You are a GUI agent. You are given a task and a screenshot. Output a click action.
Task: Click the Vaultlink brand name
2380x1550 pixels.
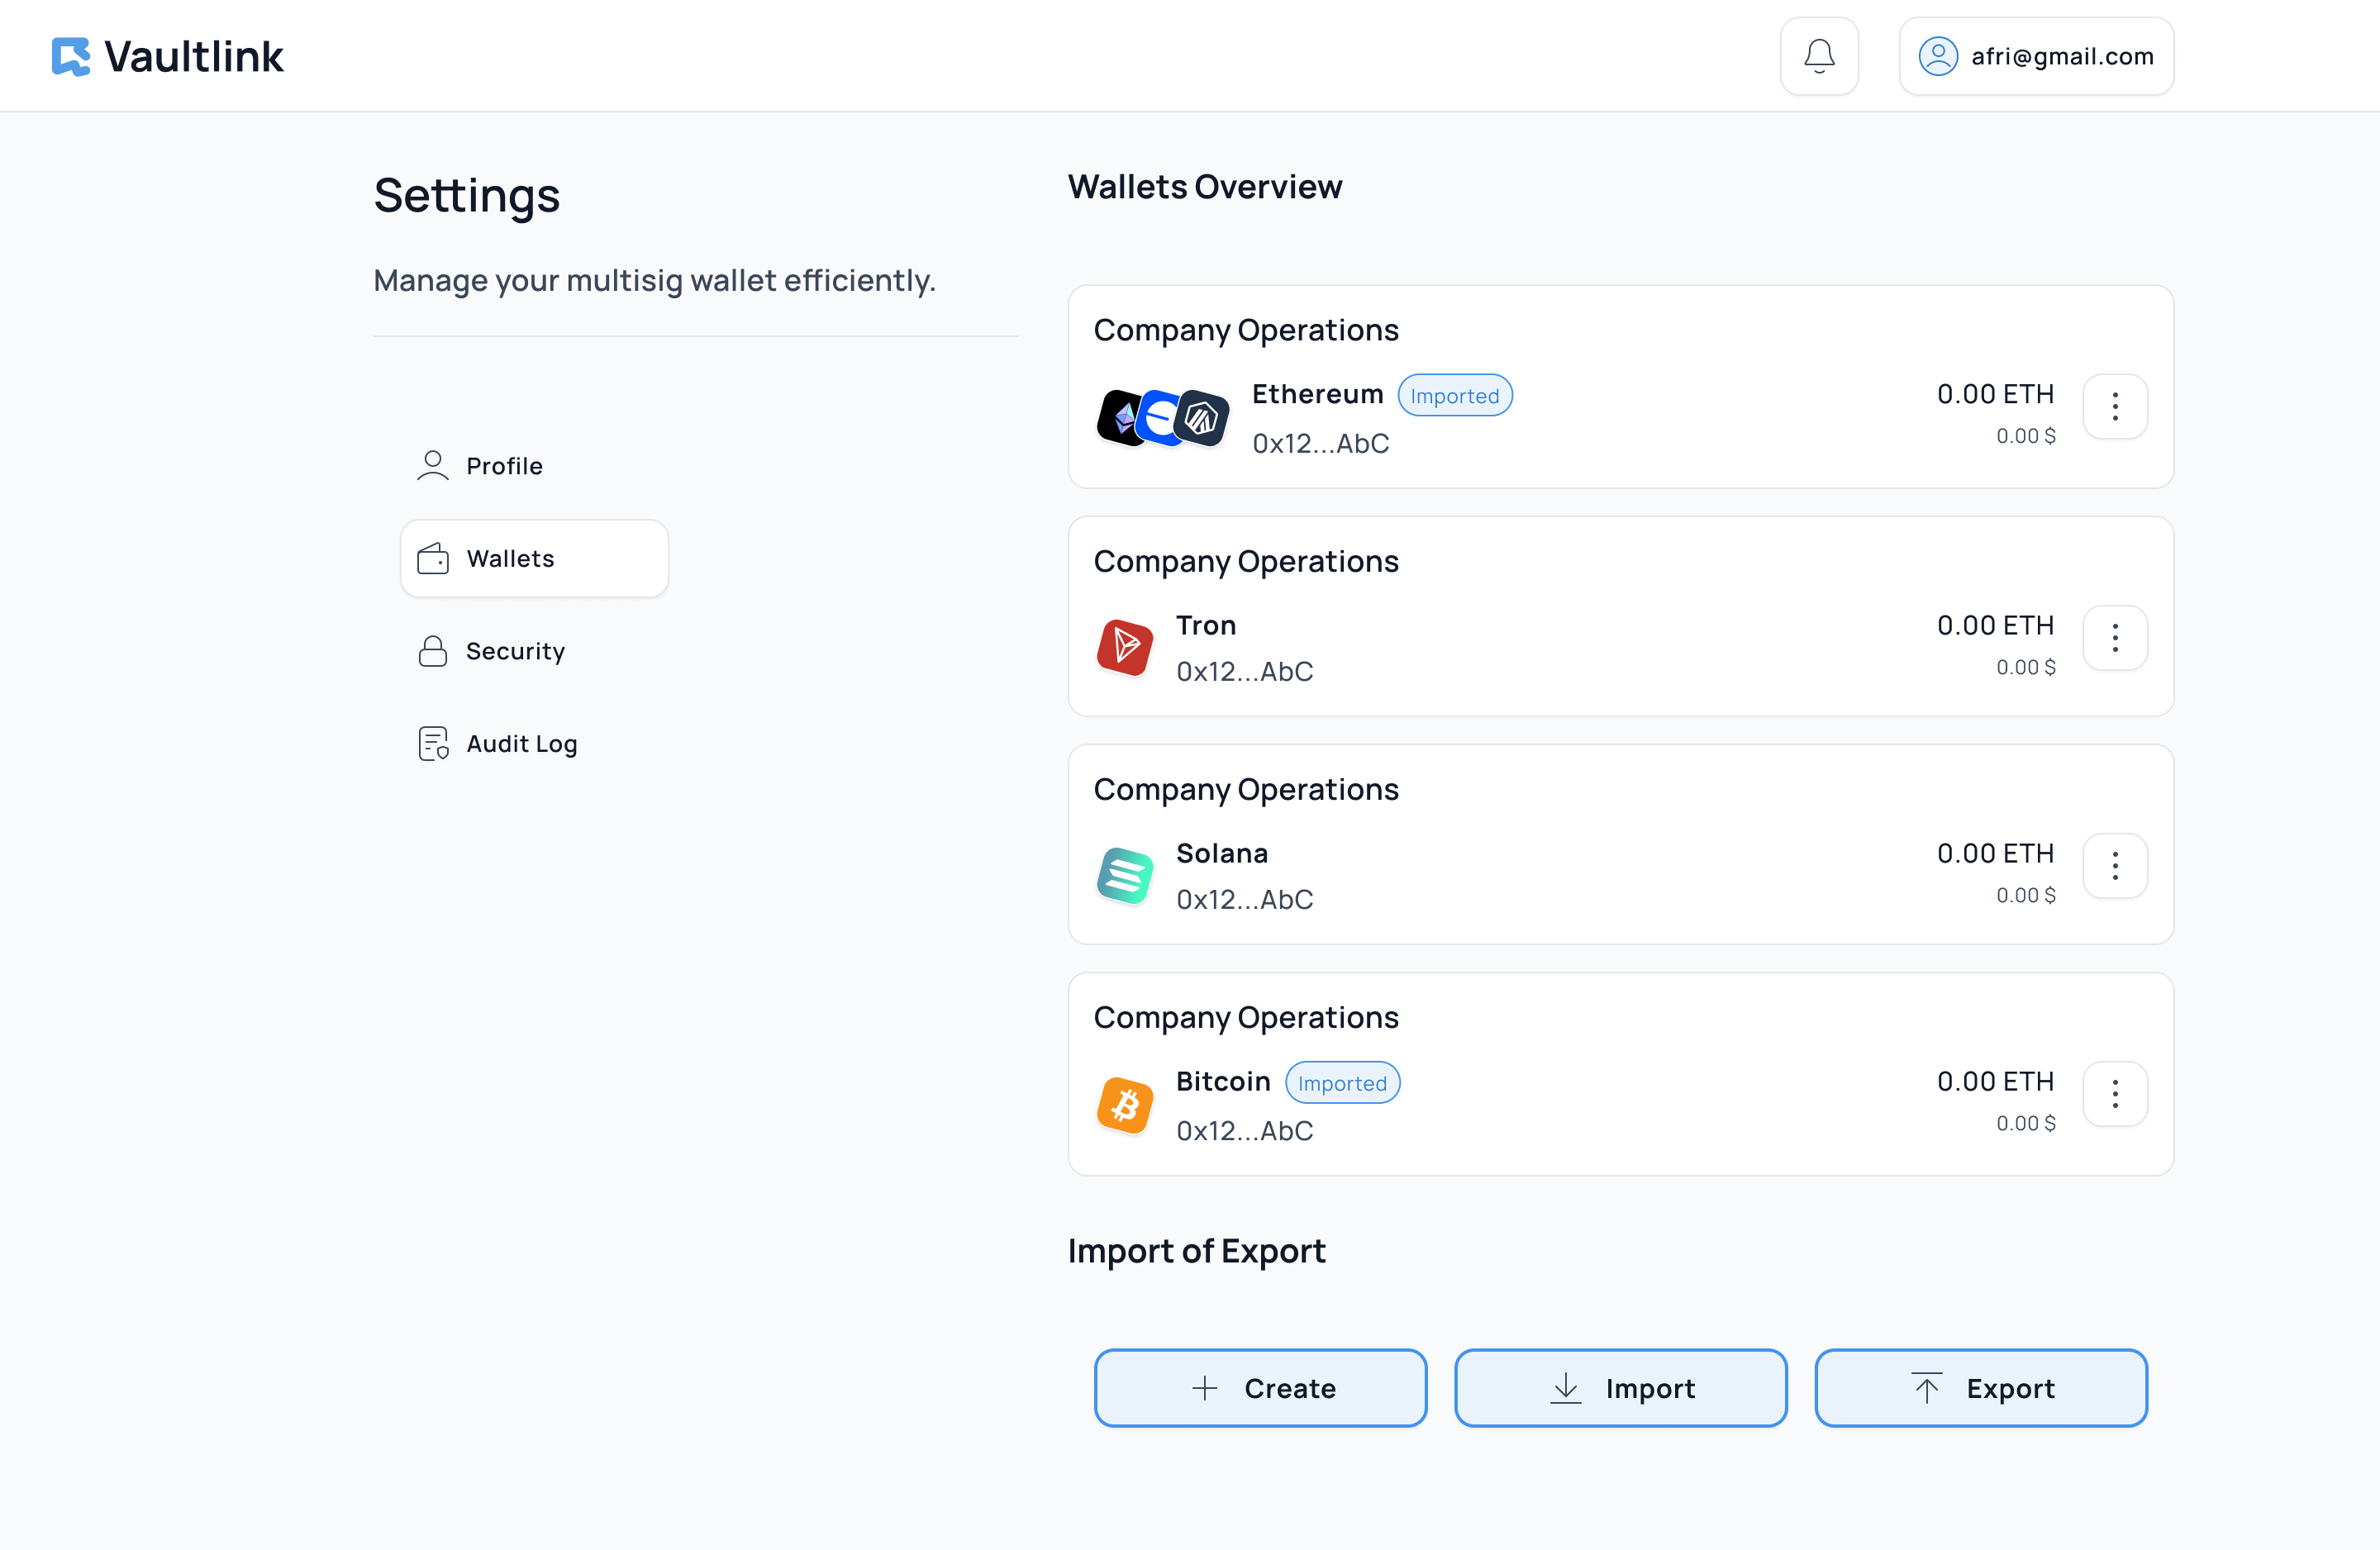coord(194,57)
